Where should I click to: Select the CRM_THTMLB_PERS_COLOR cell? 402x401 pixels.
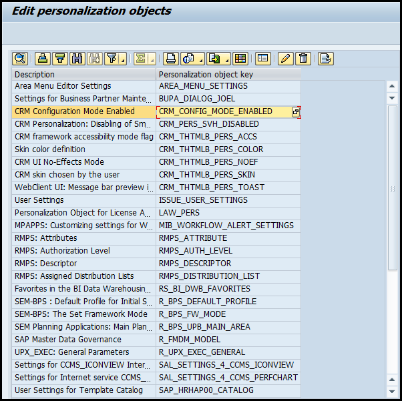[228, 149]
